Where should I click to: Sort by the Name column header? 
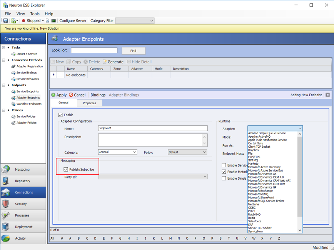[x=76, y=69]
